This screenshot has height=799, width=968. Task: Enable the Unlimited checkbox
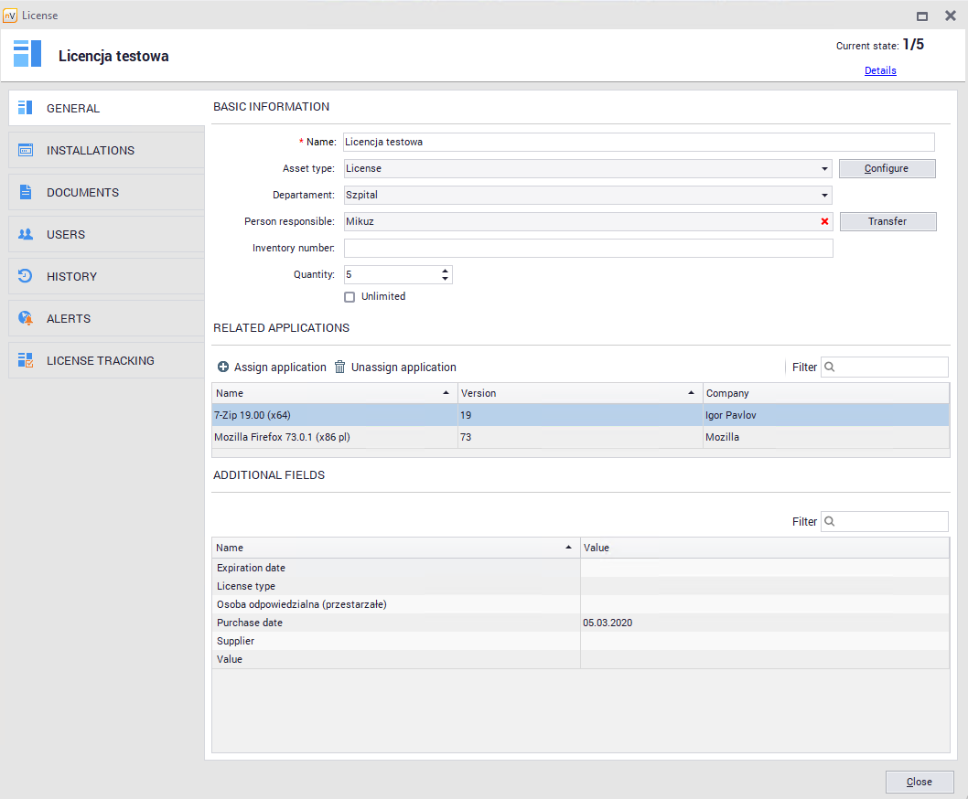click(350, 297)
